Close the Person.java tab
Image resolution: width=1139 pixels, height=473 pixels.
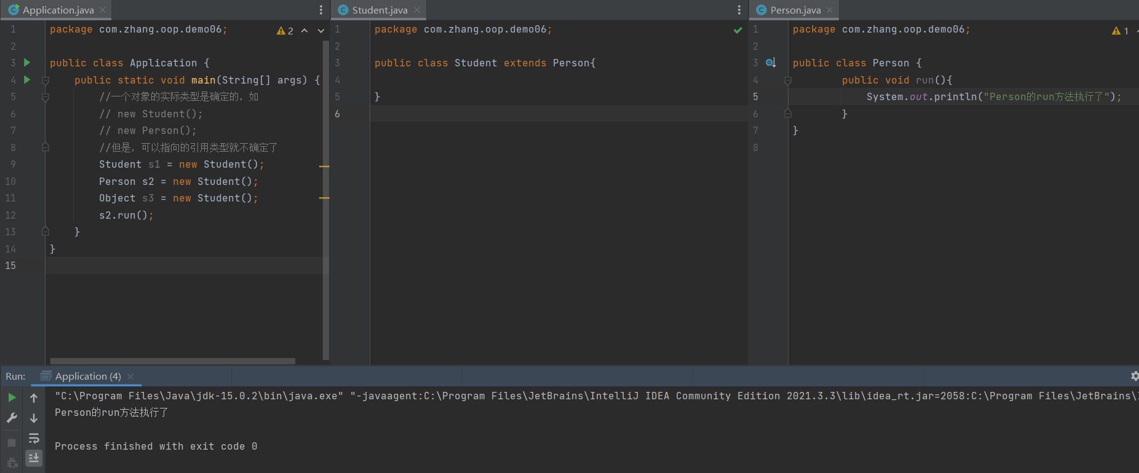[830, 10]
